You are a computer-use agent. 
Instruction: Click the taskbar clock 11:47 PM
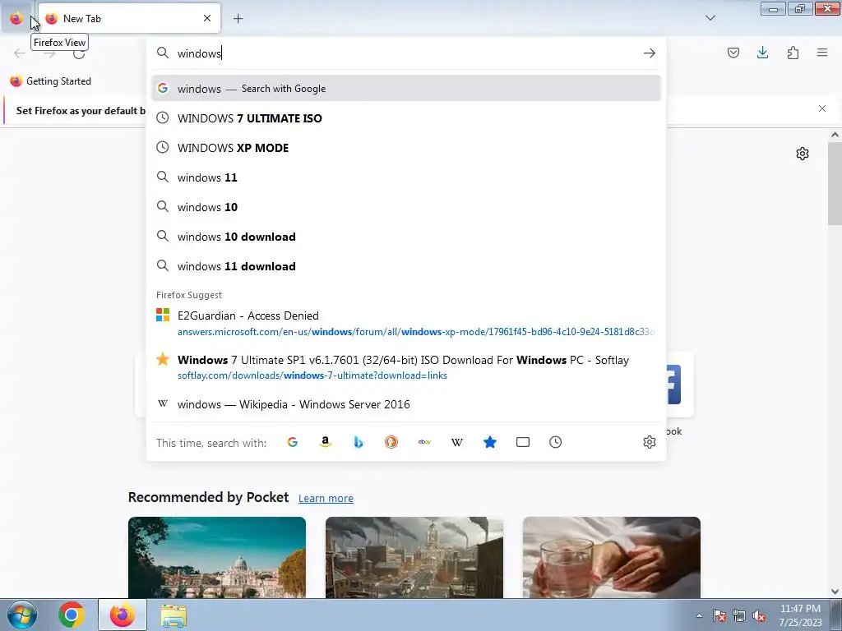click(x=800, y=615)
